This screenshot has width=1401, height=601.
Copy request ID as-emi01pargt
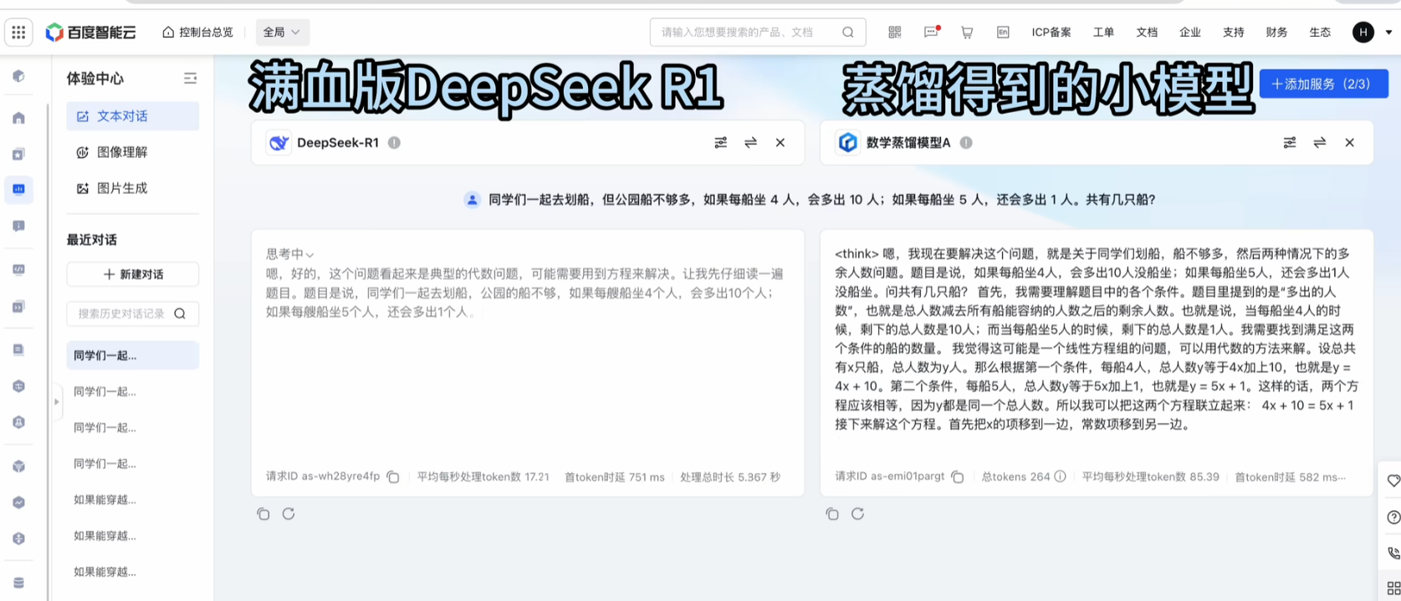(958, 477)
